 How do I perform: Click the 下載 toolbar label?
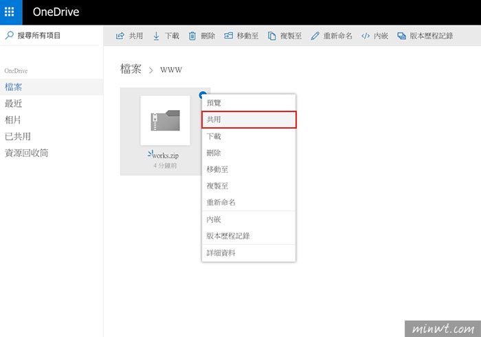pos(172,36)
